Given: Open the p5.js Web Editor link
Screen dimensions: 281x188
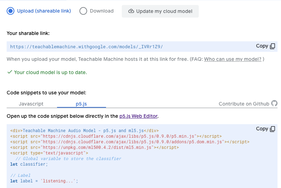Looking at the screenshot, I should tap(138, 116).
